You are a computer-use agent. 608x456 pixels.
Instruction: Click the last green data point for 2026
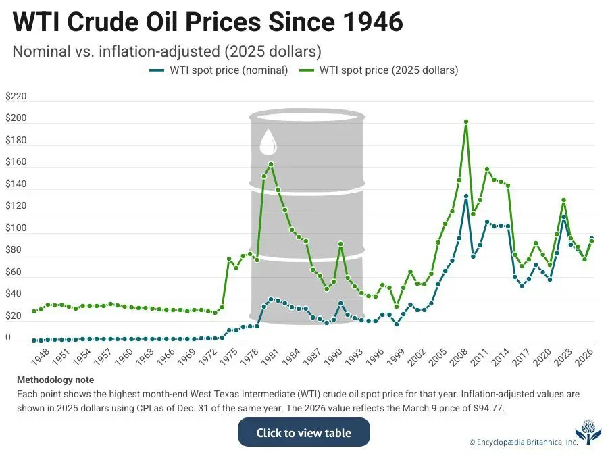(x=592, y=241)
